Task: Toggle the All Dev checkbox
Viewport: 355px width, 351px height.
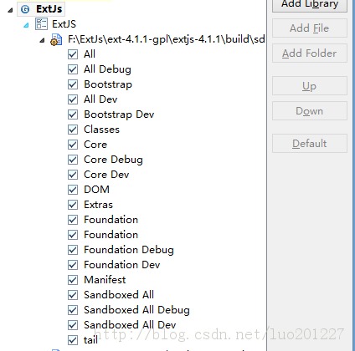Action: click(73, 99)
